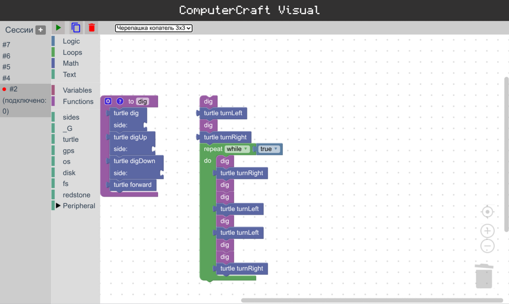Add a new session with the plus icon
Screen dimensions: 509x304
pos(41,30)
